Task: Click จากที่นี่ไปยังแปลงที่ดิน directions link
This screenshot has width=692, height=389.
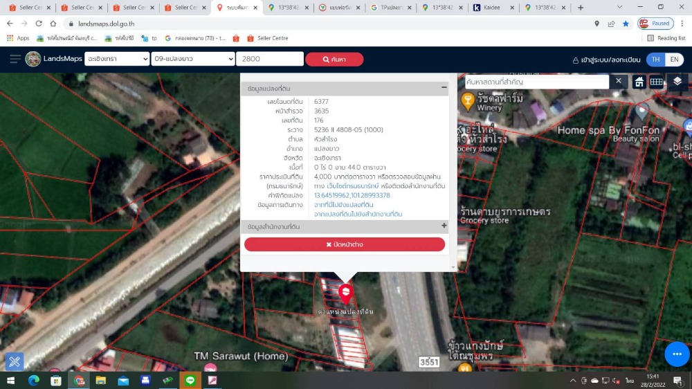Action: 343,204
